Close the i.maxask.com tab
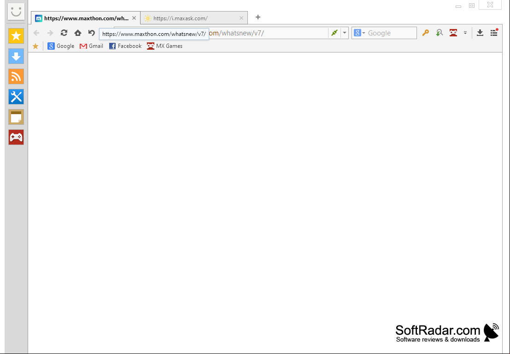510x354 pixels. tap(241, 18)
